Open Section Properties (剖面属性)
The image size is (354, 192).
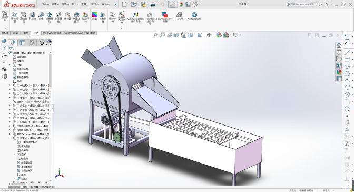coord(58,17)
